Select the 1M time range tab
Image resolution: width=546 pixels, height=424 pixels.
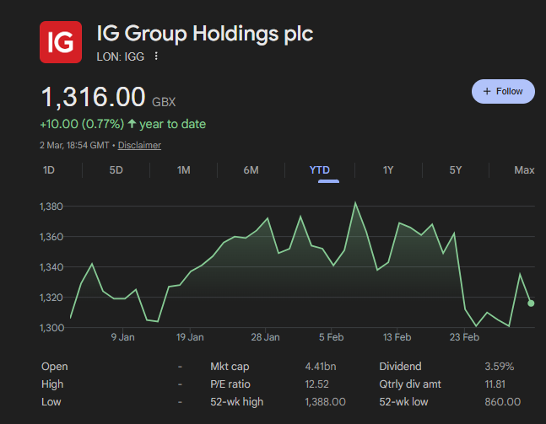click(x=183, y=170)
